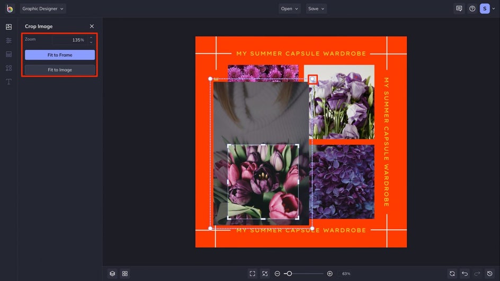500x281 pixels.
Task: Open the Graphics shapes sidebar icon
Action: pos(8,68)
